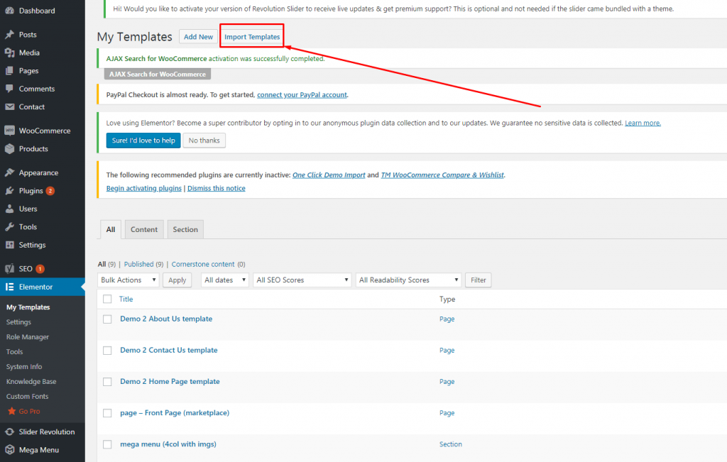Screen dimensions: 727x462
Task: Click the Go Pro star icon
Action: [x=11, y=411]
